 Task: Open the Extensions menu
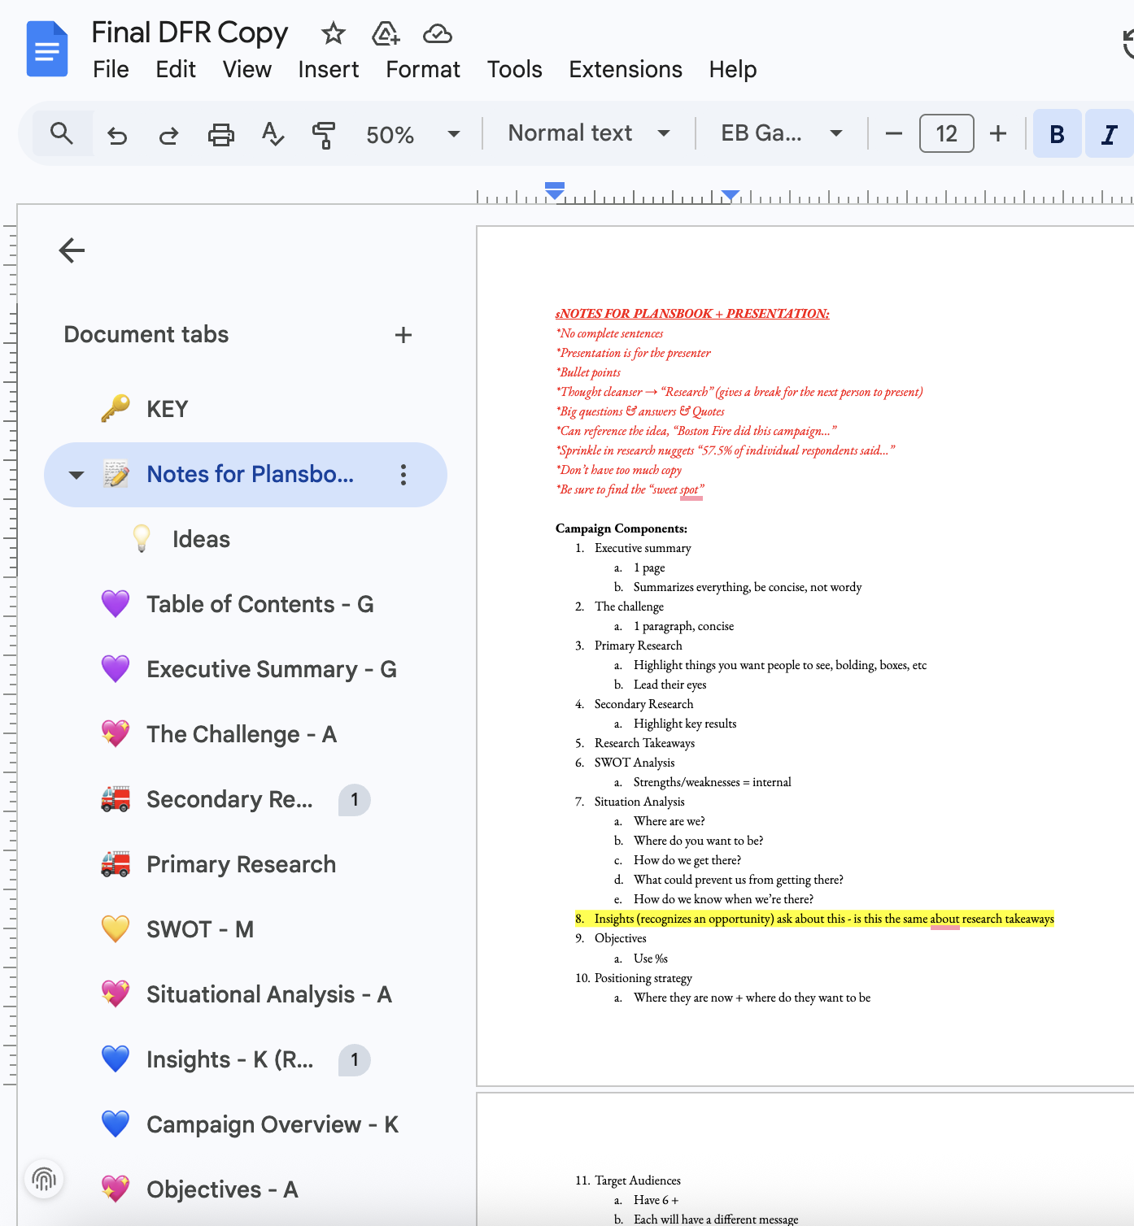click(626, 70)
